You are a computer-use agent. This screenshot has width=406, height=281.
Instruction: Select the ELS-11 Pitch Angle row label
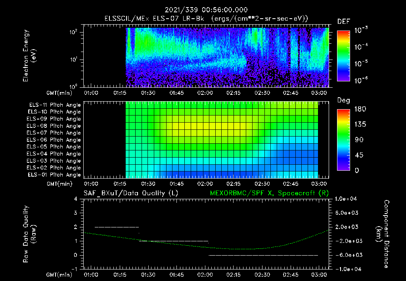tap(55, 105)
